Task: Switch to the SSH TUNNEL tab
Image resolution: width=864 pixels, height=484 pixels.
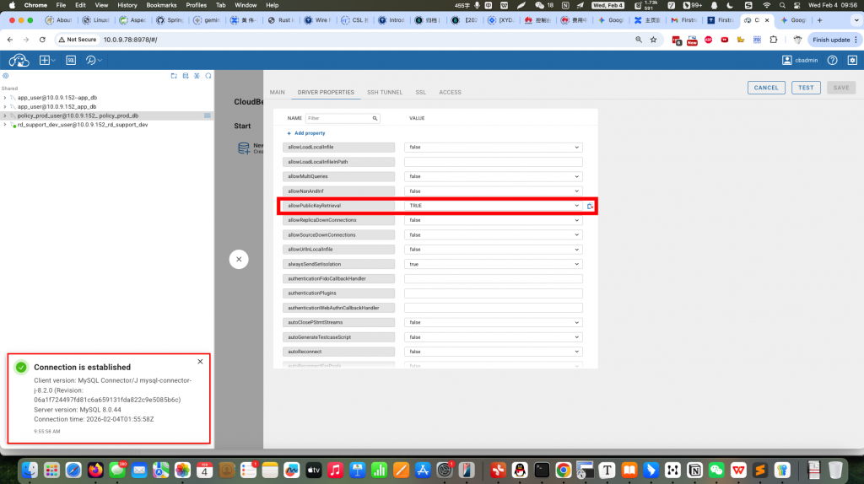Action: tap(385, 92)
